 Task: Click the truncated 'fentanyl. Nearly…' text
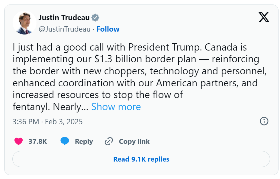[x=50, y=107]
